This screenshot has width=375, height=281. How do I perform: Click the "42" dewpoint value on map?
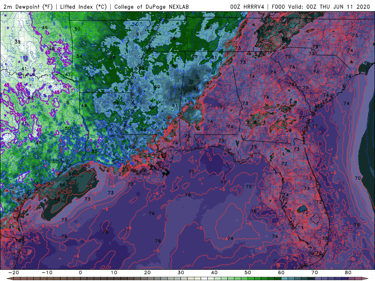click(24, 123)
